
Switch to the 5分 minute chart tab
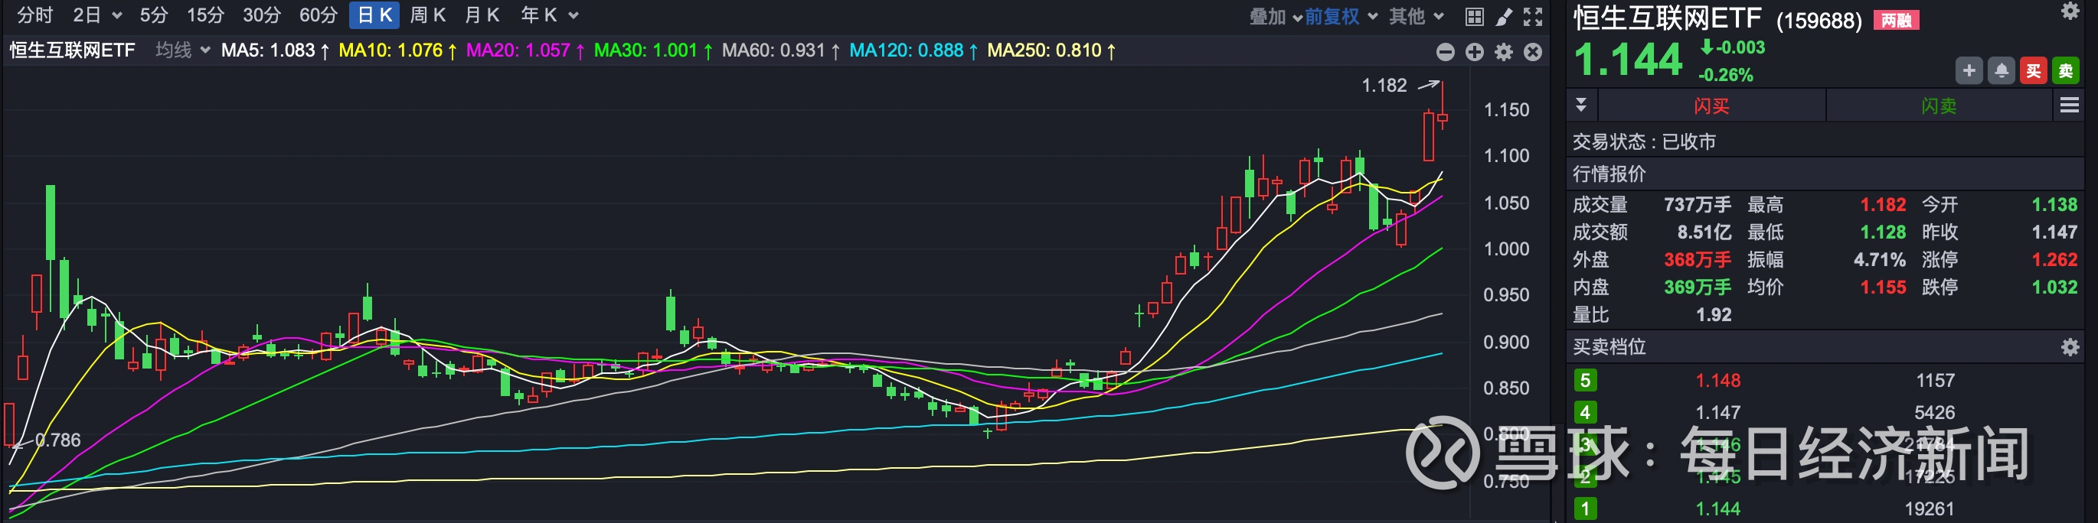point(153,15)
